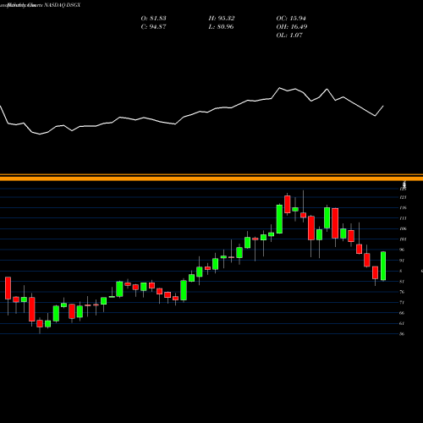
Task: Select the low value 'L: 80.96'
Action: point(221,27)
